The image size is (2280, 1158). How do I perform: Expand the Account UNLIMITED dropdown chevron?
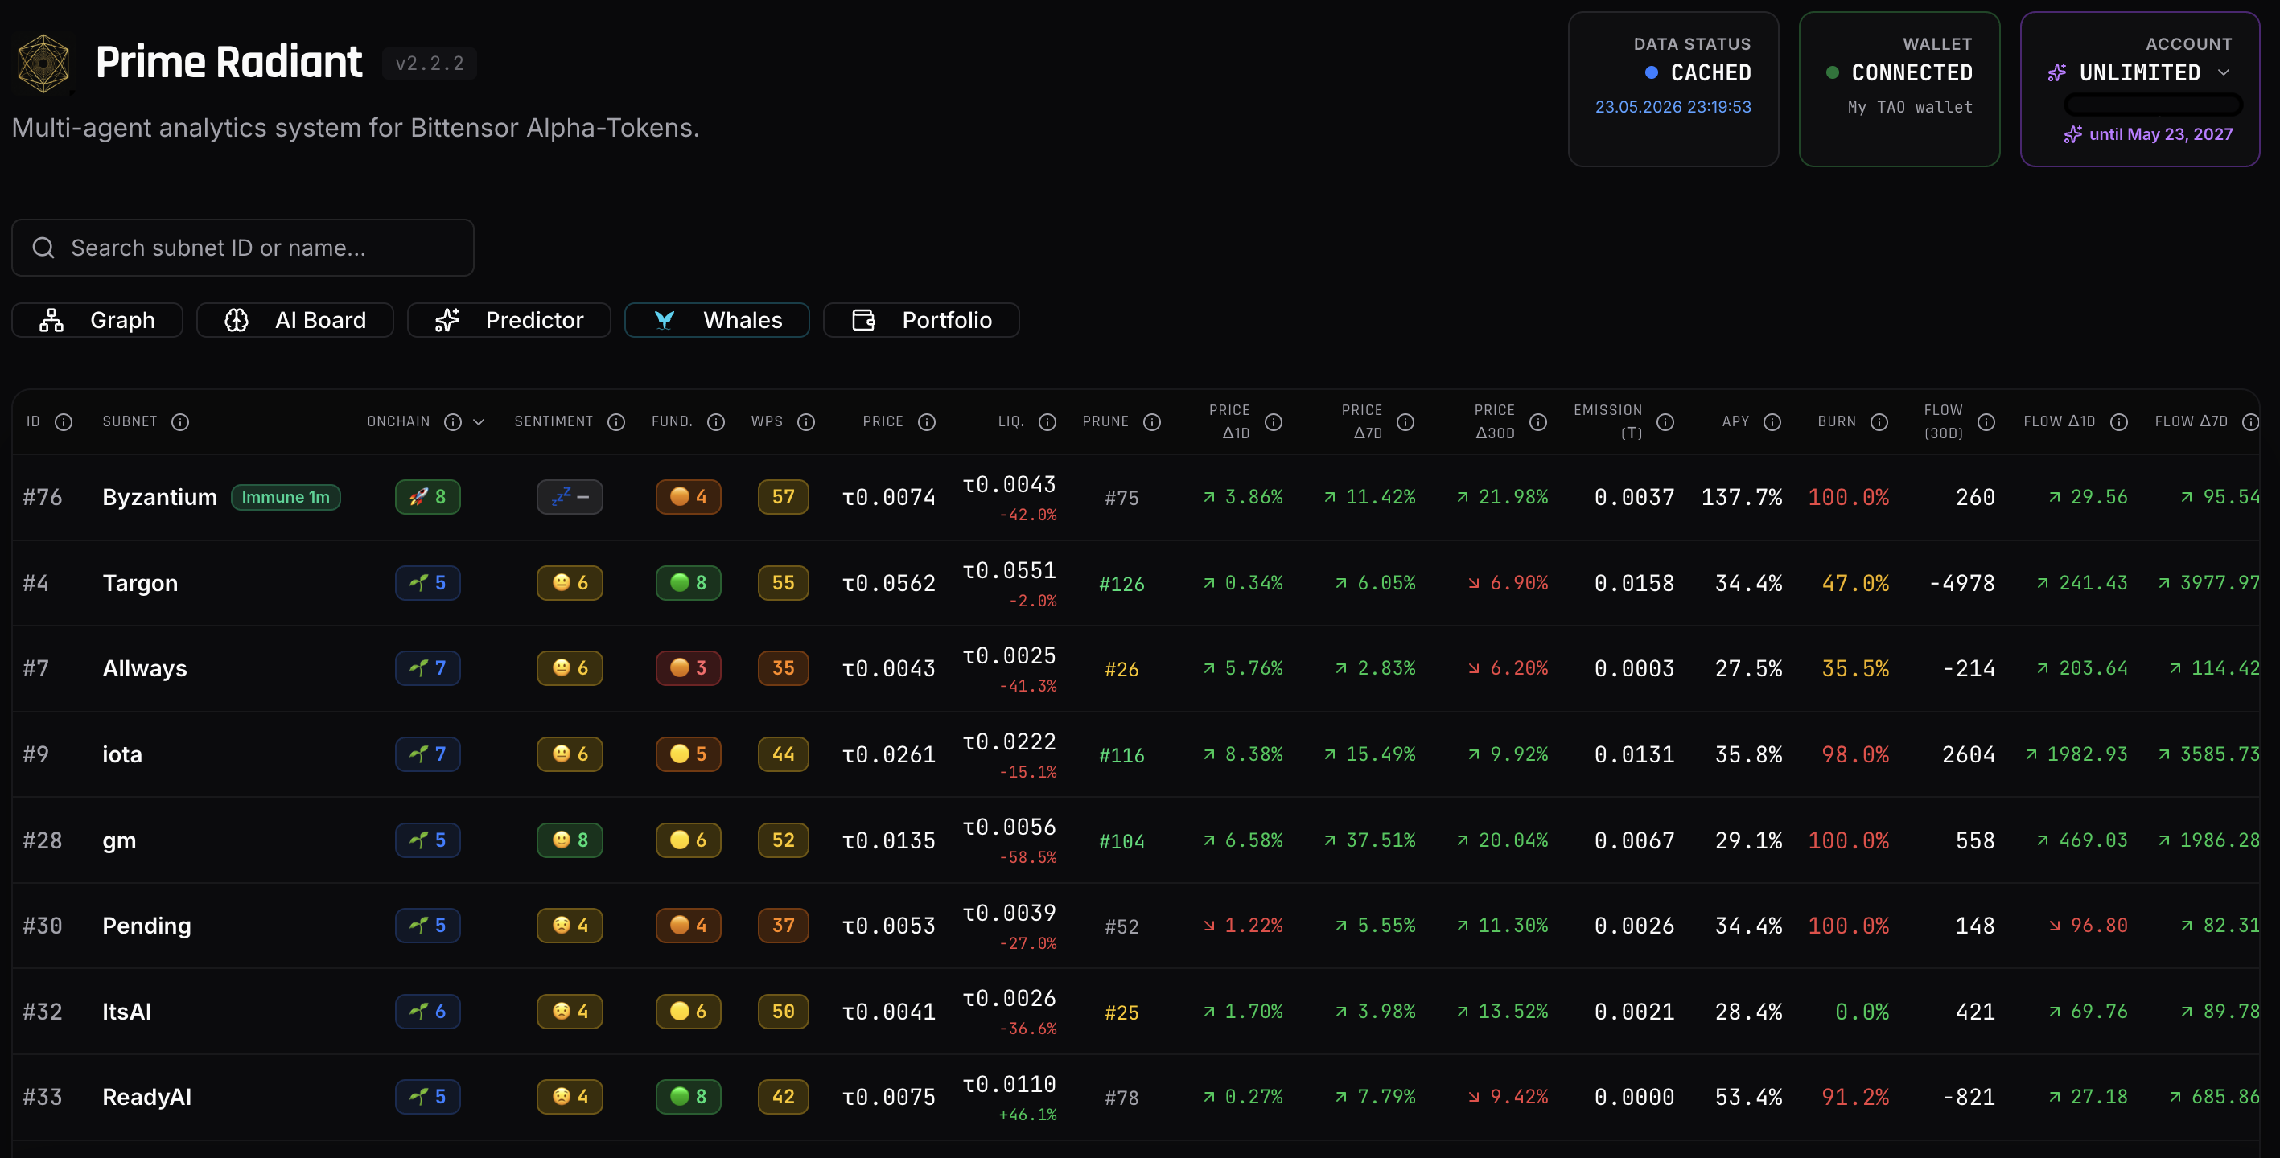pos(2224,72)
